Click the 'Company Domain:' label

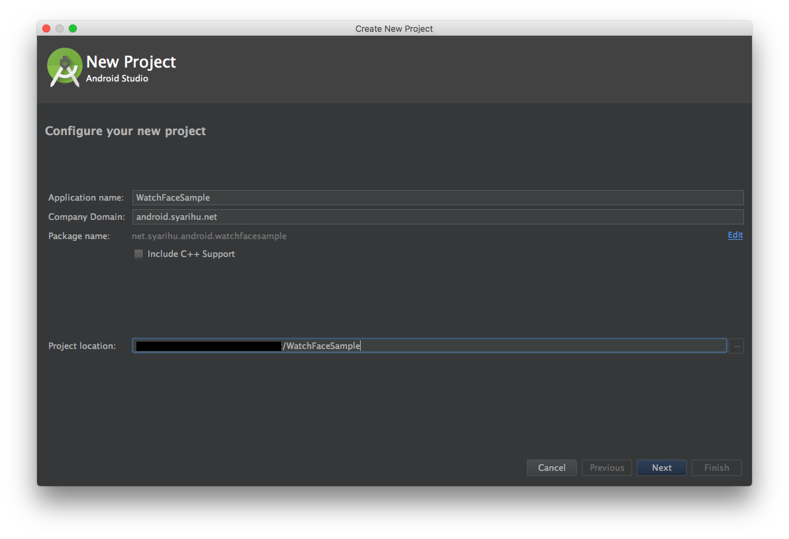click(x=87, y=217)
